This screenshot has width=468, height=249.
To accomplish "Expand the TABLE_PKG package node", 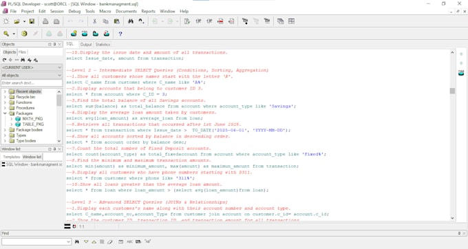I will pyautogui.click(x=11, y=124).
